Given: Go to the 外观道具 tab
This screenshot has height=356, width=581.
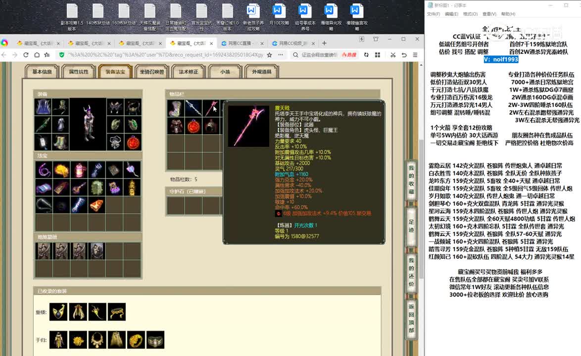Looking at the screenshot, I should click(262, 71).
